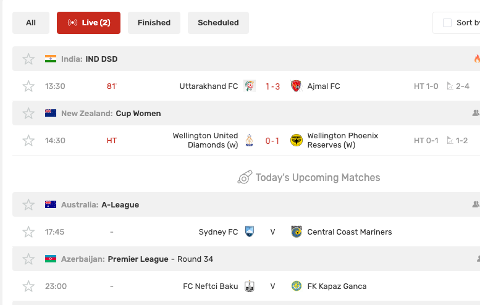Click the Sydney FC crest icon
This screenshot has height=305, width=480.
coord(250,232)
